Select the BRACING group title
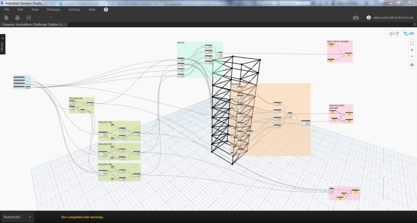 pyautogui.click(x=235, y=84)
